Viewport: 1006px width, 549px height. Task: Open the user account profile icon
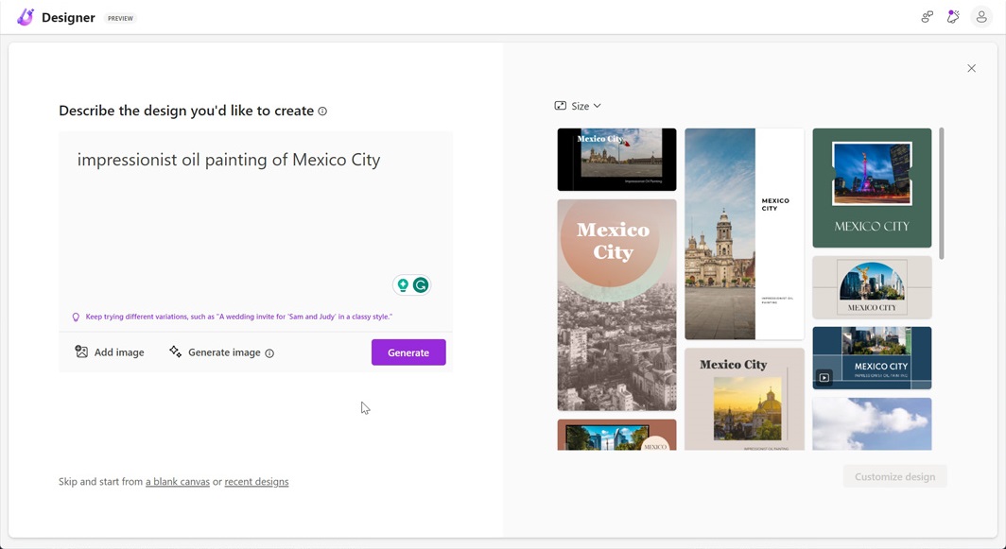[981, 17]
